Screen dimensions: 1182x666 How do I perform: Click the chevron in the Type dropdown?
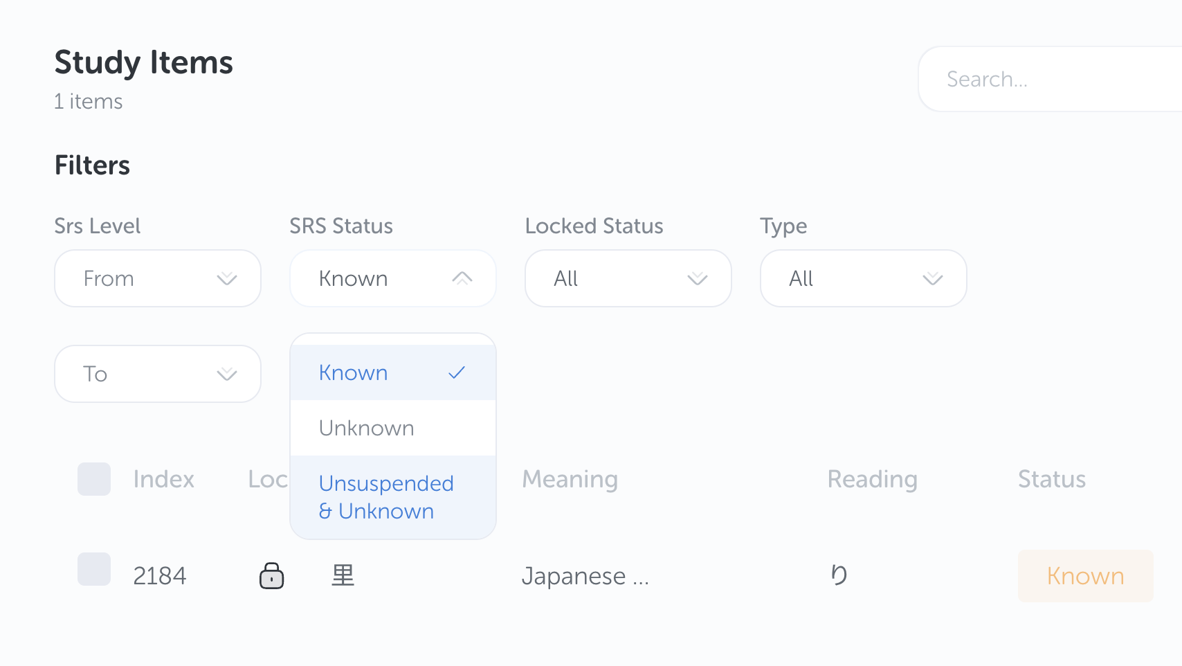(933, 278)
